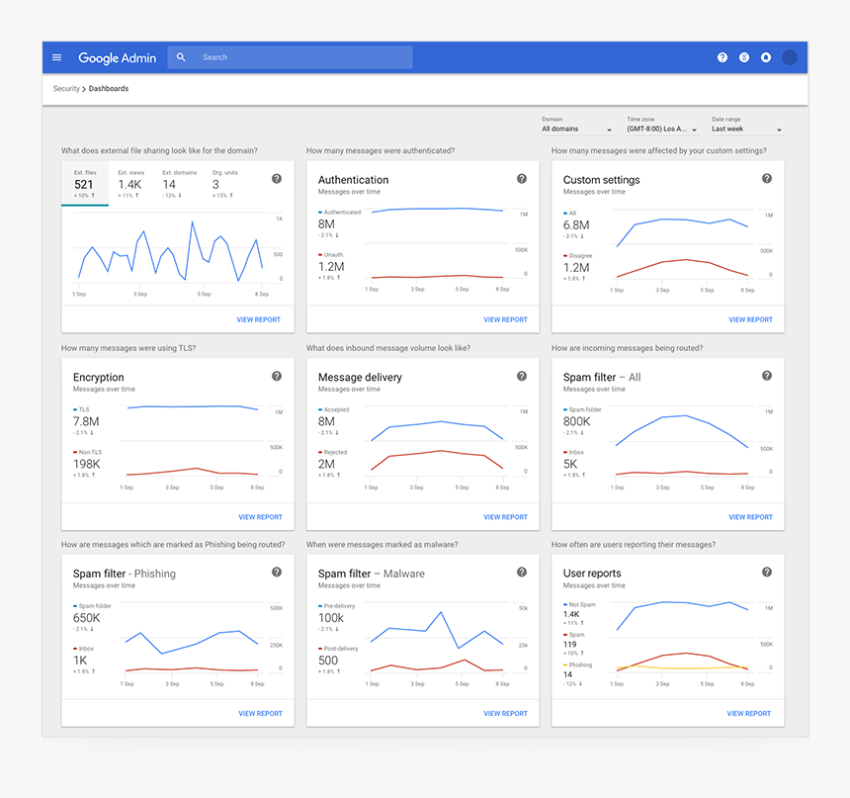Click the Rejected 2M value
850x798 pixels.
point(326,464)
